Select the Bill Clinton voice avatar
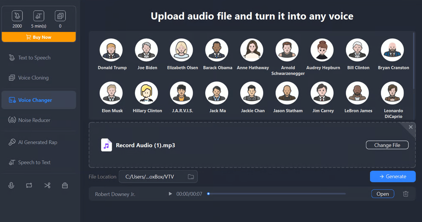 (357, 50)
